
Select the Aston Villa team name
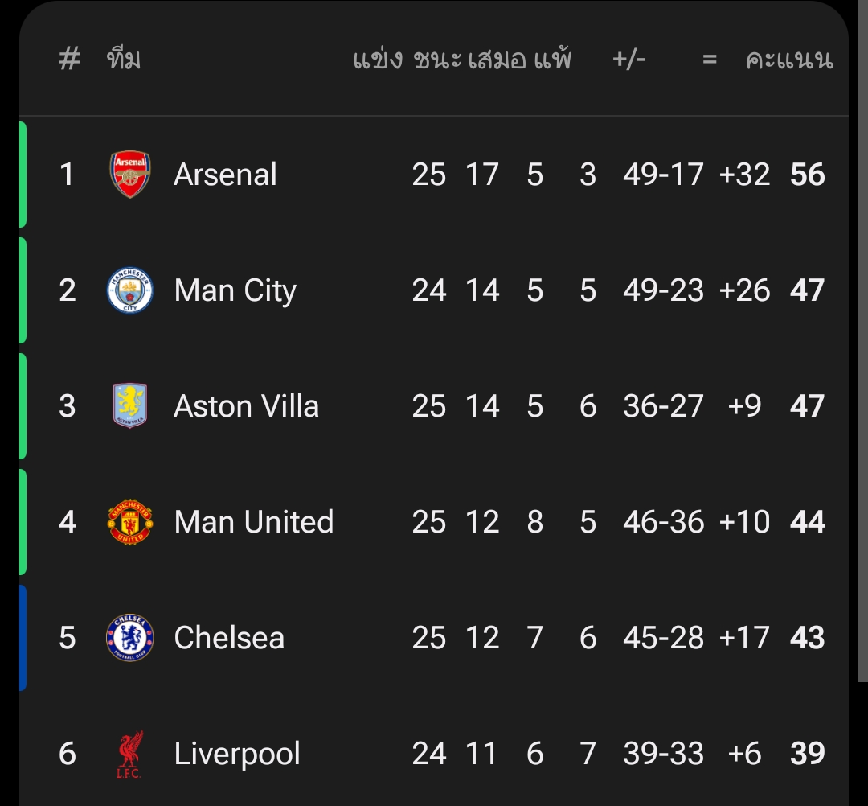tap(246, 406)
